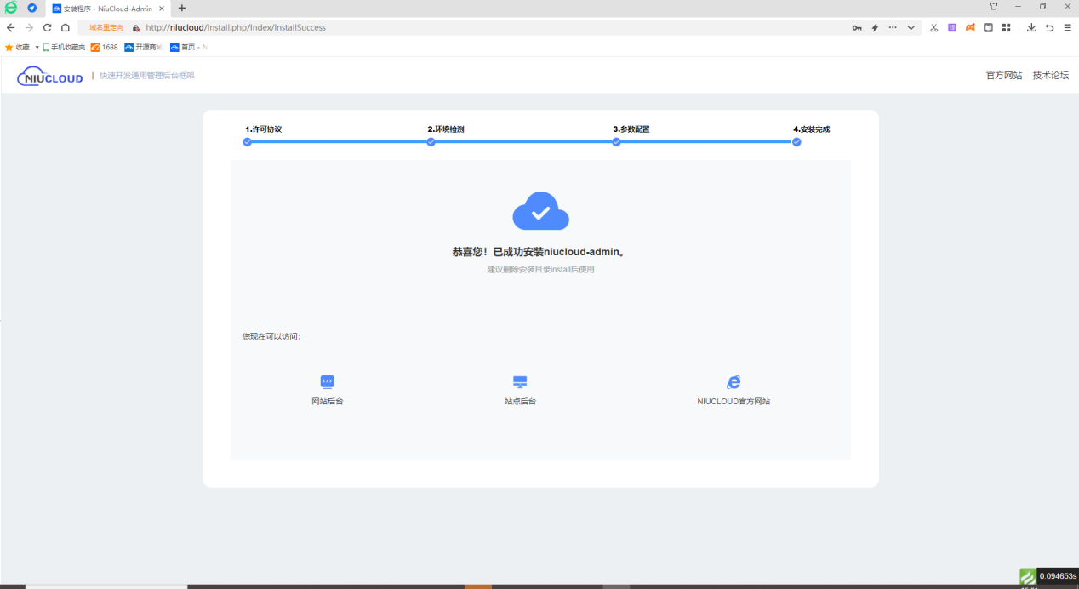Open the 网站后台 admin panel icon
Image resolution: width=1079 pixels, height=589 pixels.
327,382
